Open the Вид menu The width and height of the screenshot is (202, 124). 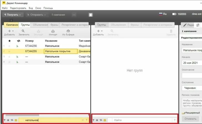(x=31, y=8)
